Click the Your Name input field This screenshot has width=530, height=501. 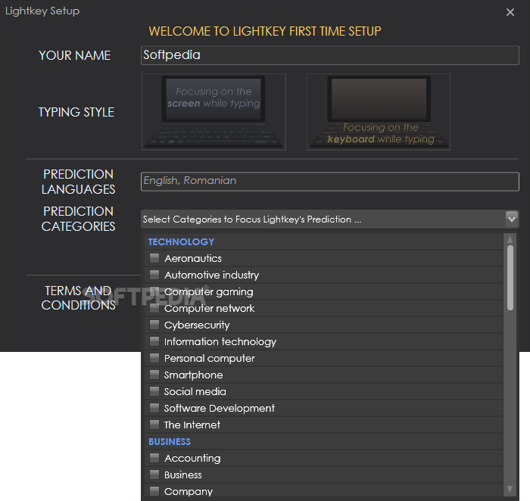click(330, 55)
